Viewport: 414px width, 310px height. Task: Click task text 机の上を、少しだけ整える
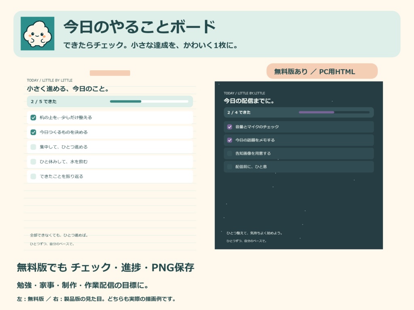(66, 117)
